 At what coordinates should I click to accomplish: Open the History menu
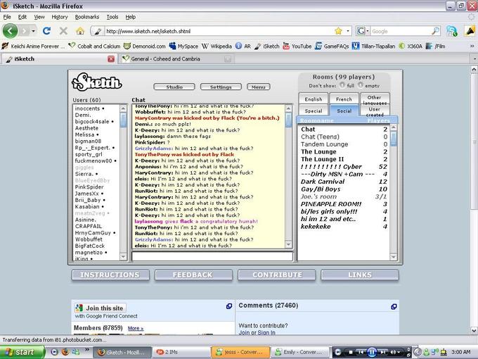[x=60, y=17]
